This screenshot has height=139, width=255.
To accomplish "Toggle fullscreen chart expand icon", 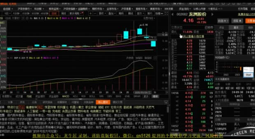I will pyautogui.click(x=166, y=13).
